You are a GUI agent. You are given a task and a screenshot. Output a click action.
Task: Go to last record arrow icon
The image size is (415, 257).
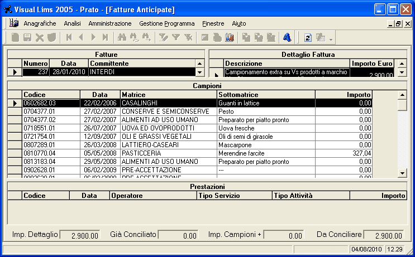[106, 37]
